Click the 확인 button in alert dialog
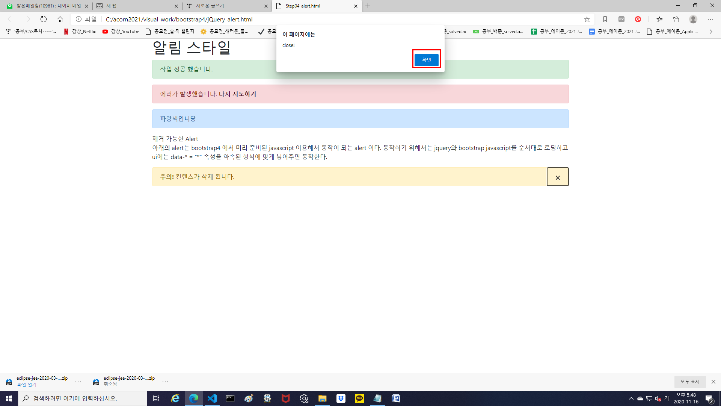 426,59
